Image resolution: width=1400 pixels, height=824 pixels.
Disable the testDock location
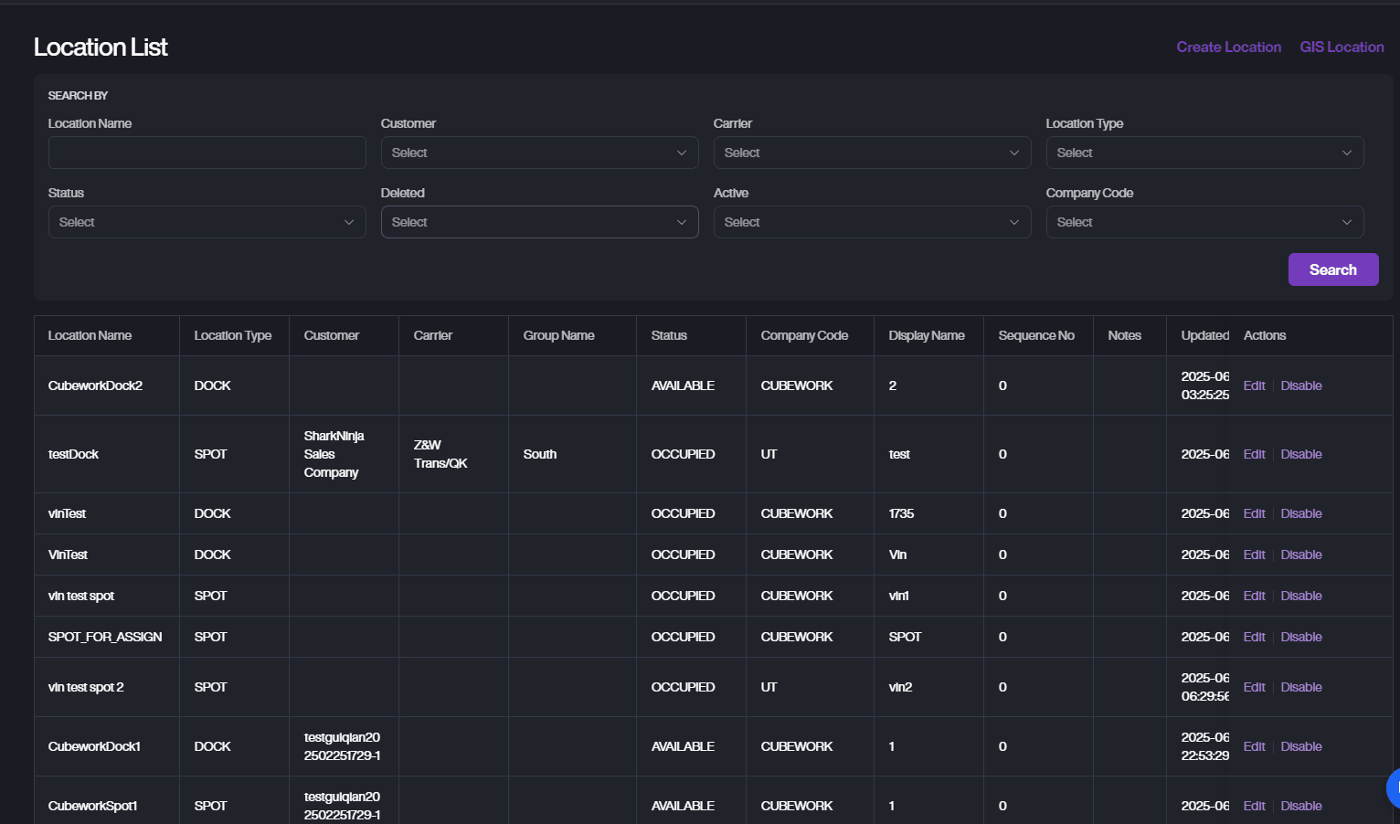point(1301,454)
